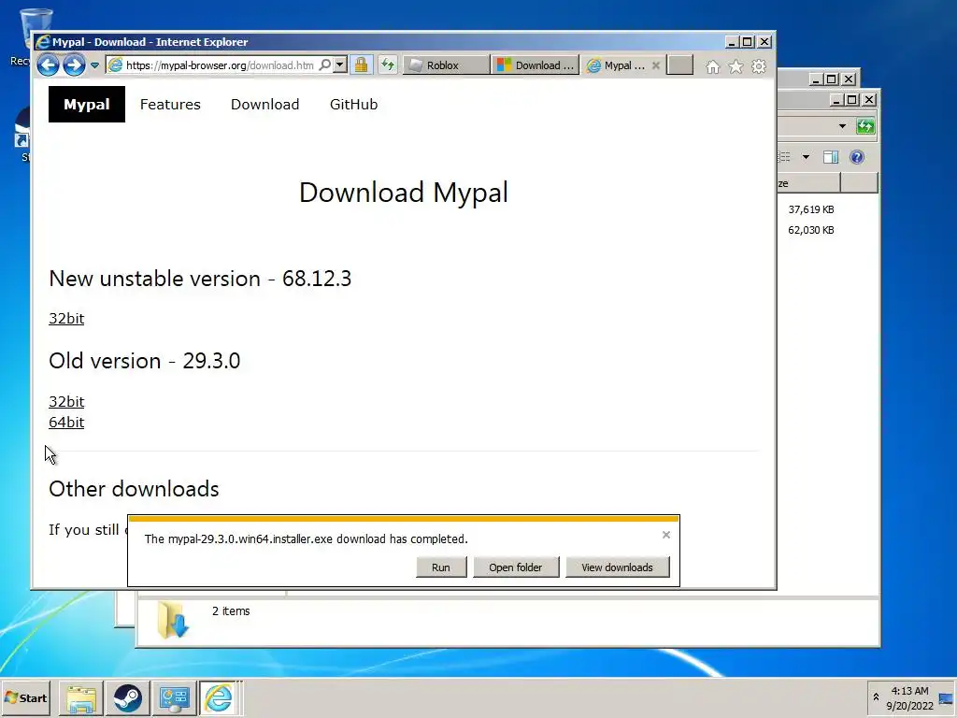Open the Download menu link
The width and height of the screenshot is (957, 718).
point(264,105)
